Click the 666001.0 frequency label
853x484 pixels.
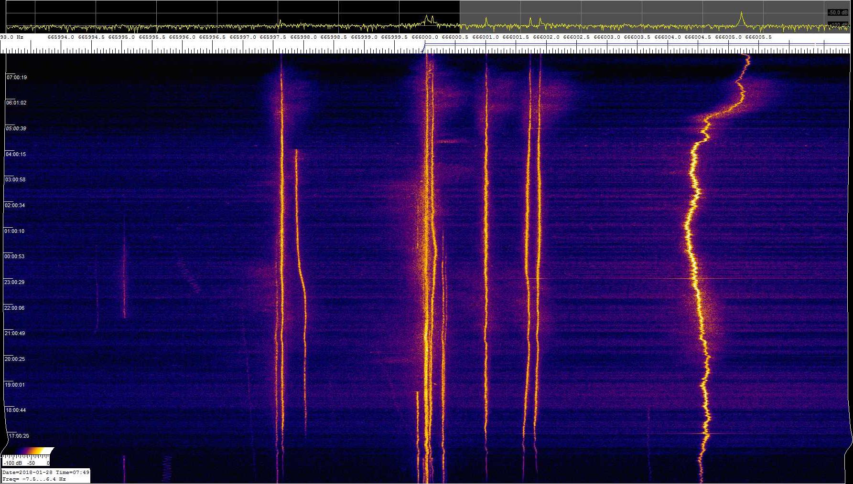pos(486,37)
